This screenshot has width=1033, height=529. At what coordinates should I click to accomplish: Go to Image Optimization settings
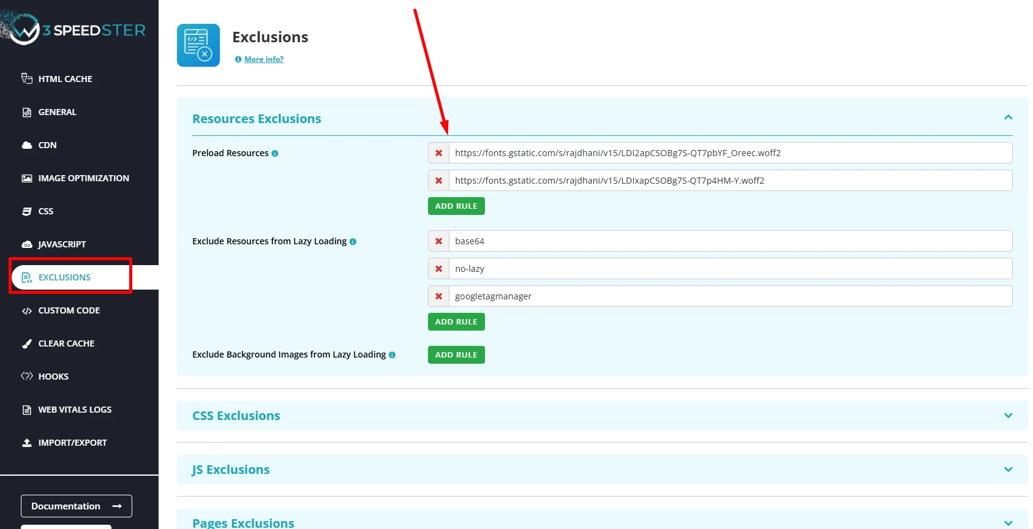pos(83,178)
